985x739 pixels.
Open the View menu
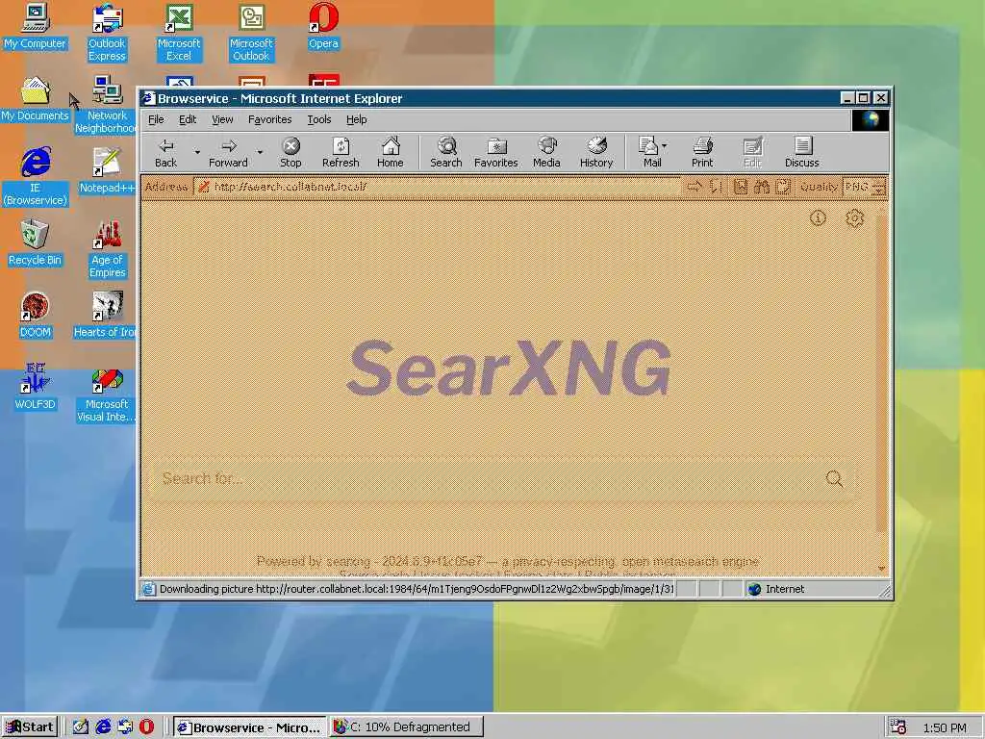[x=222, y=119]
